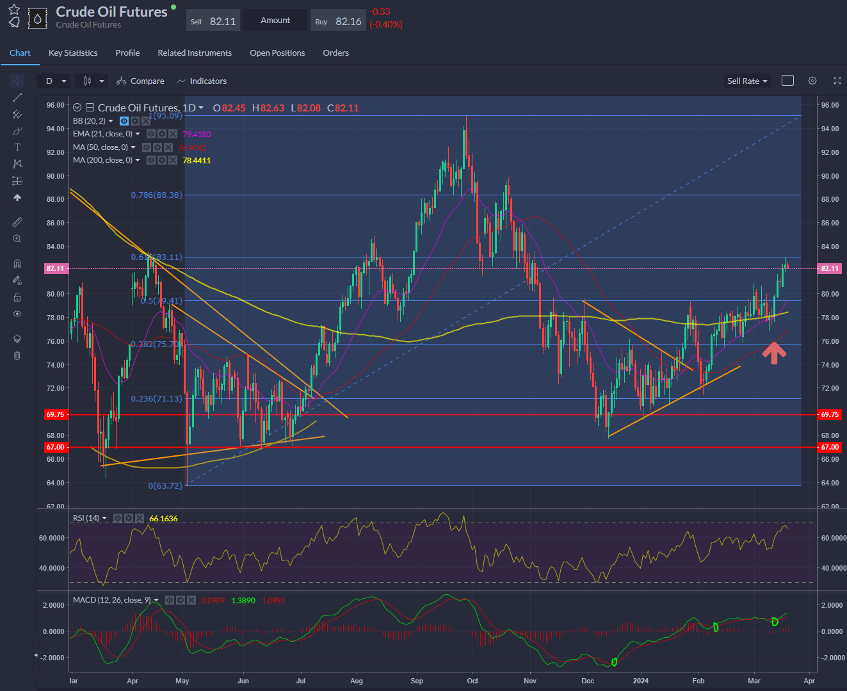This screenshot has width=847, height=691.
Task: Select the pitchfork channel drawing tool
Action: pyautogui.click(x=17, y=114)
